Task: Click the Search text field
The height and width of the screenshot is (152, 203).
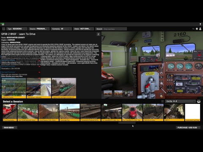Action: (111, 29)
